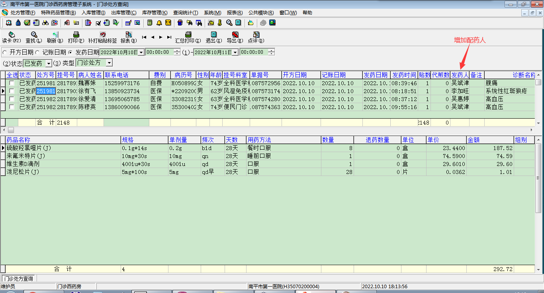The width and height of the screenshot is (544, 293).
Task: Expand the 类型 门诊处方 dropdown
Action: [110, 63]
